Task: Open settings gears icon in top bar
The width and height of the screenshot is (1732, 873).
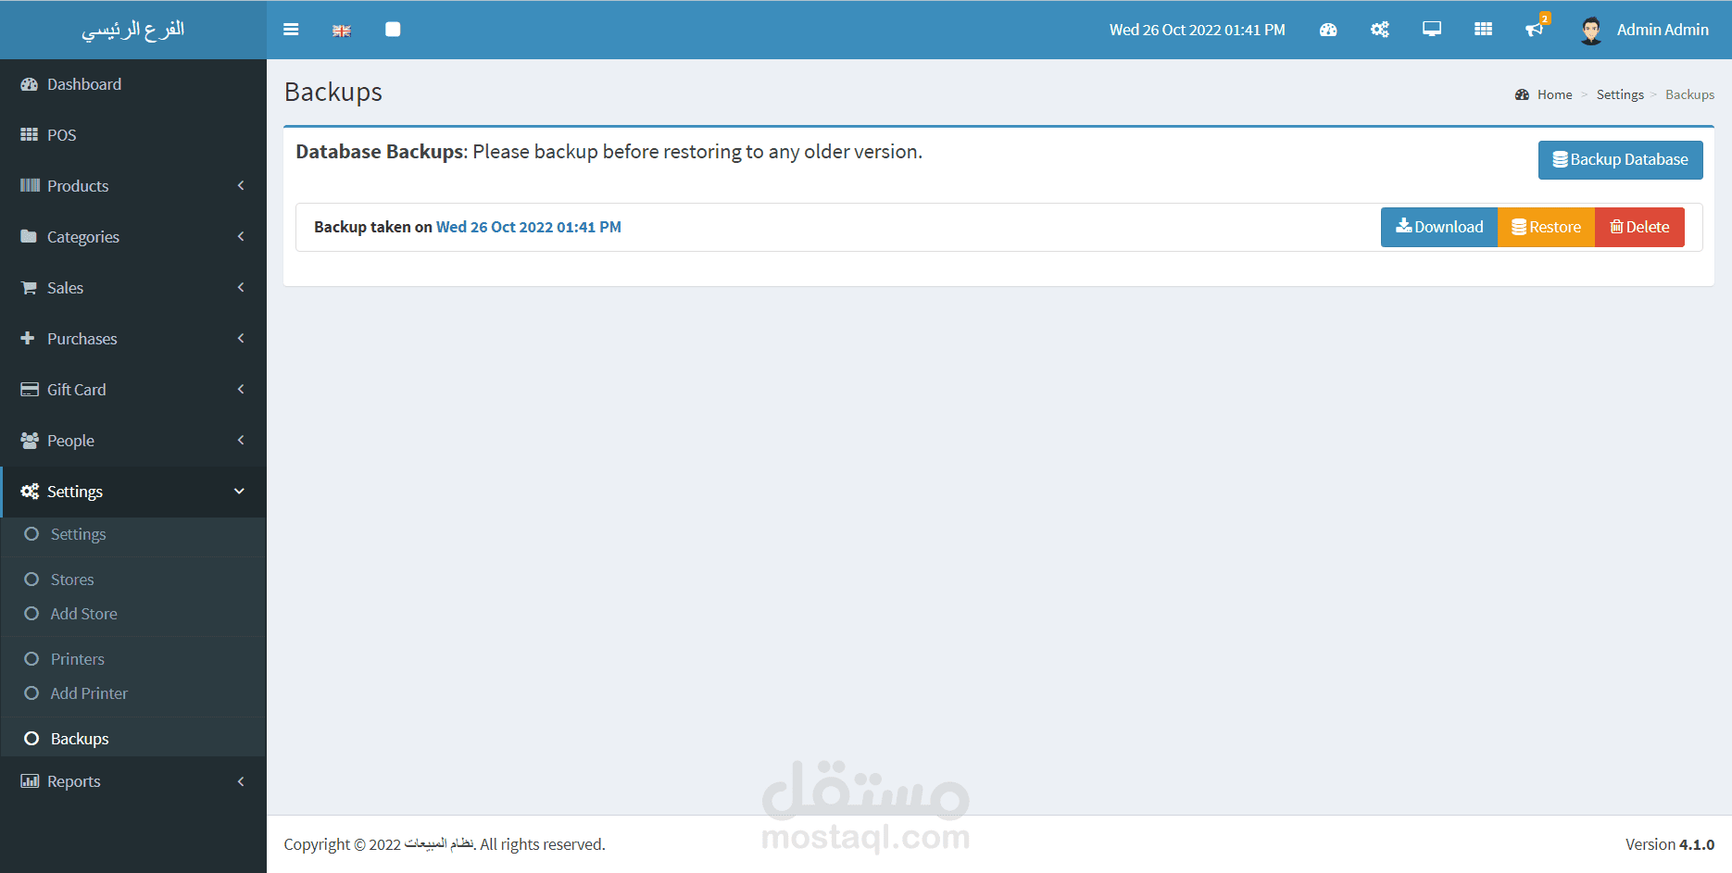Action: tap(1380, 30)
